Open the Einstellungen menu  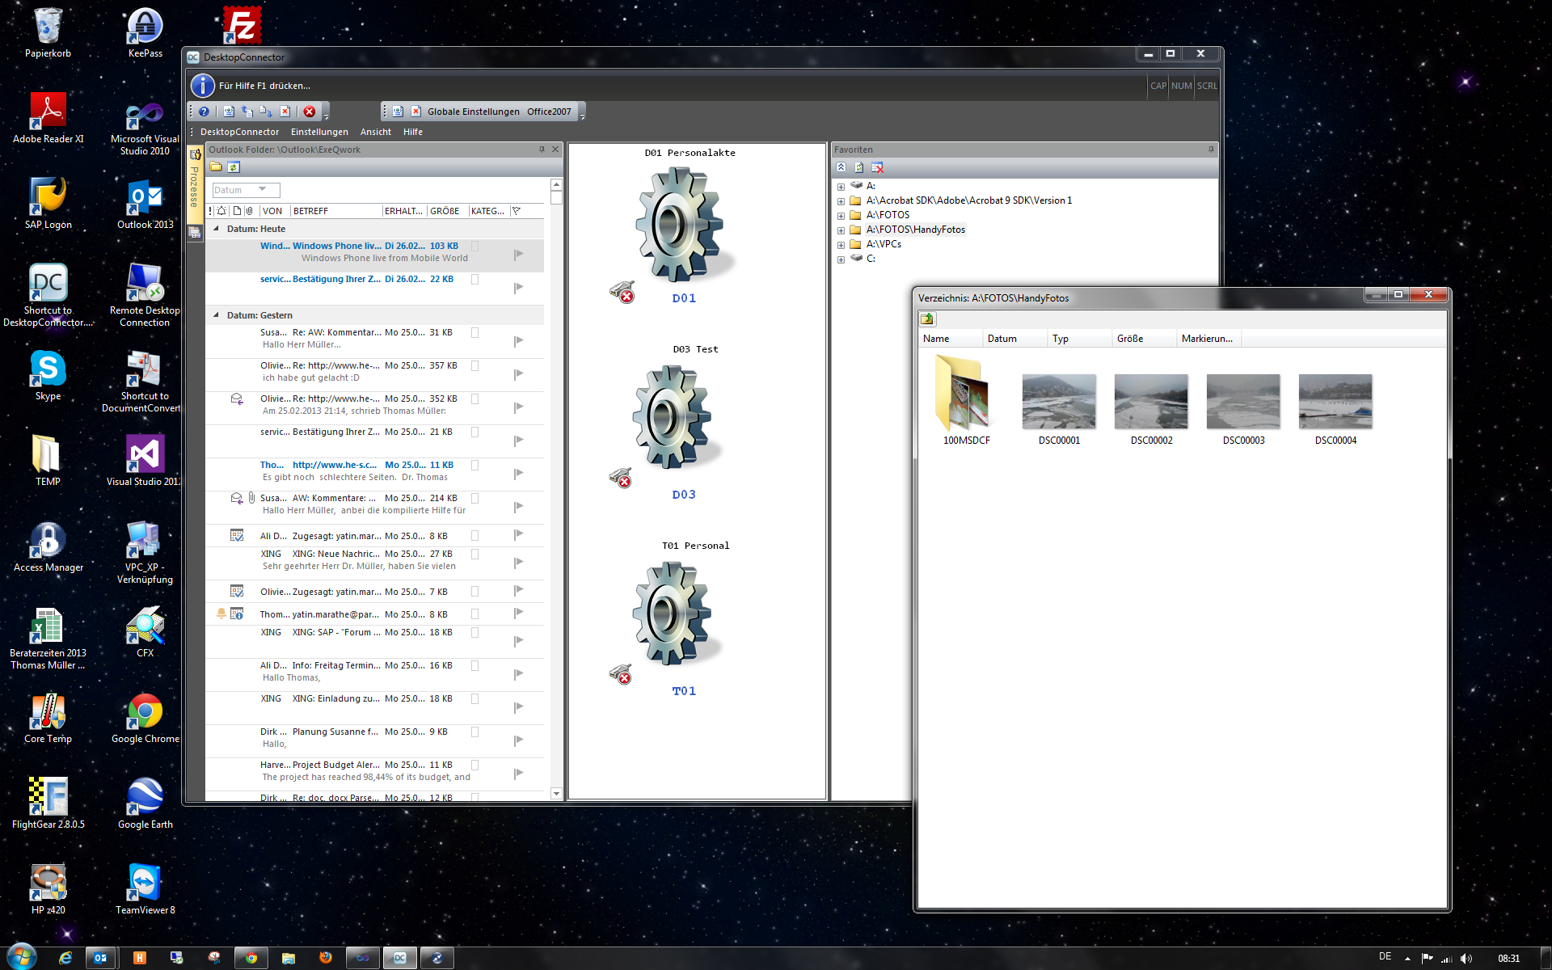click(x=319, y=132)
